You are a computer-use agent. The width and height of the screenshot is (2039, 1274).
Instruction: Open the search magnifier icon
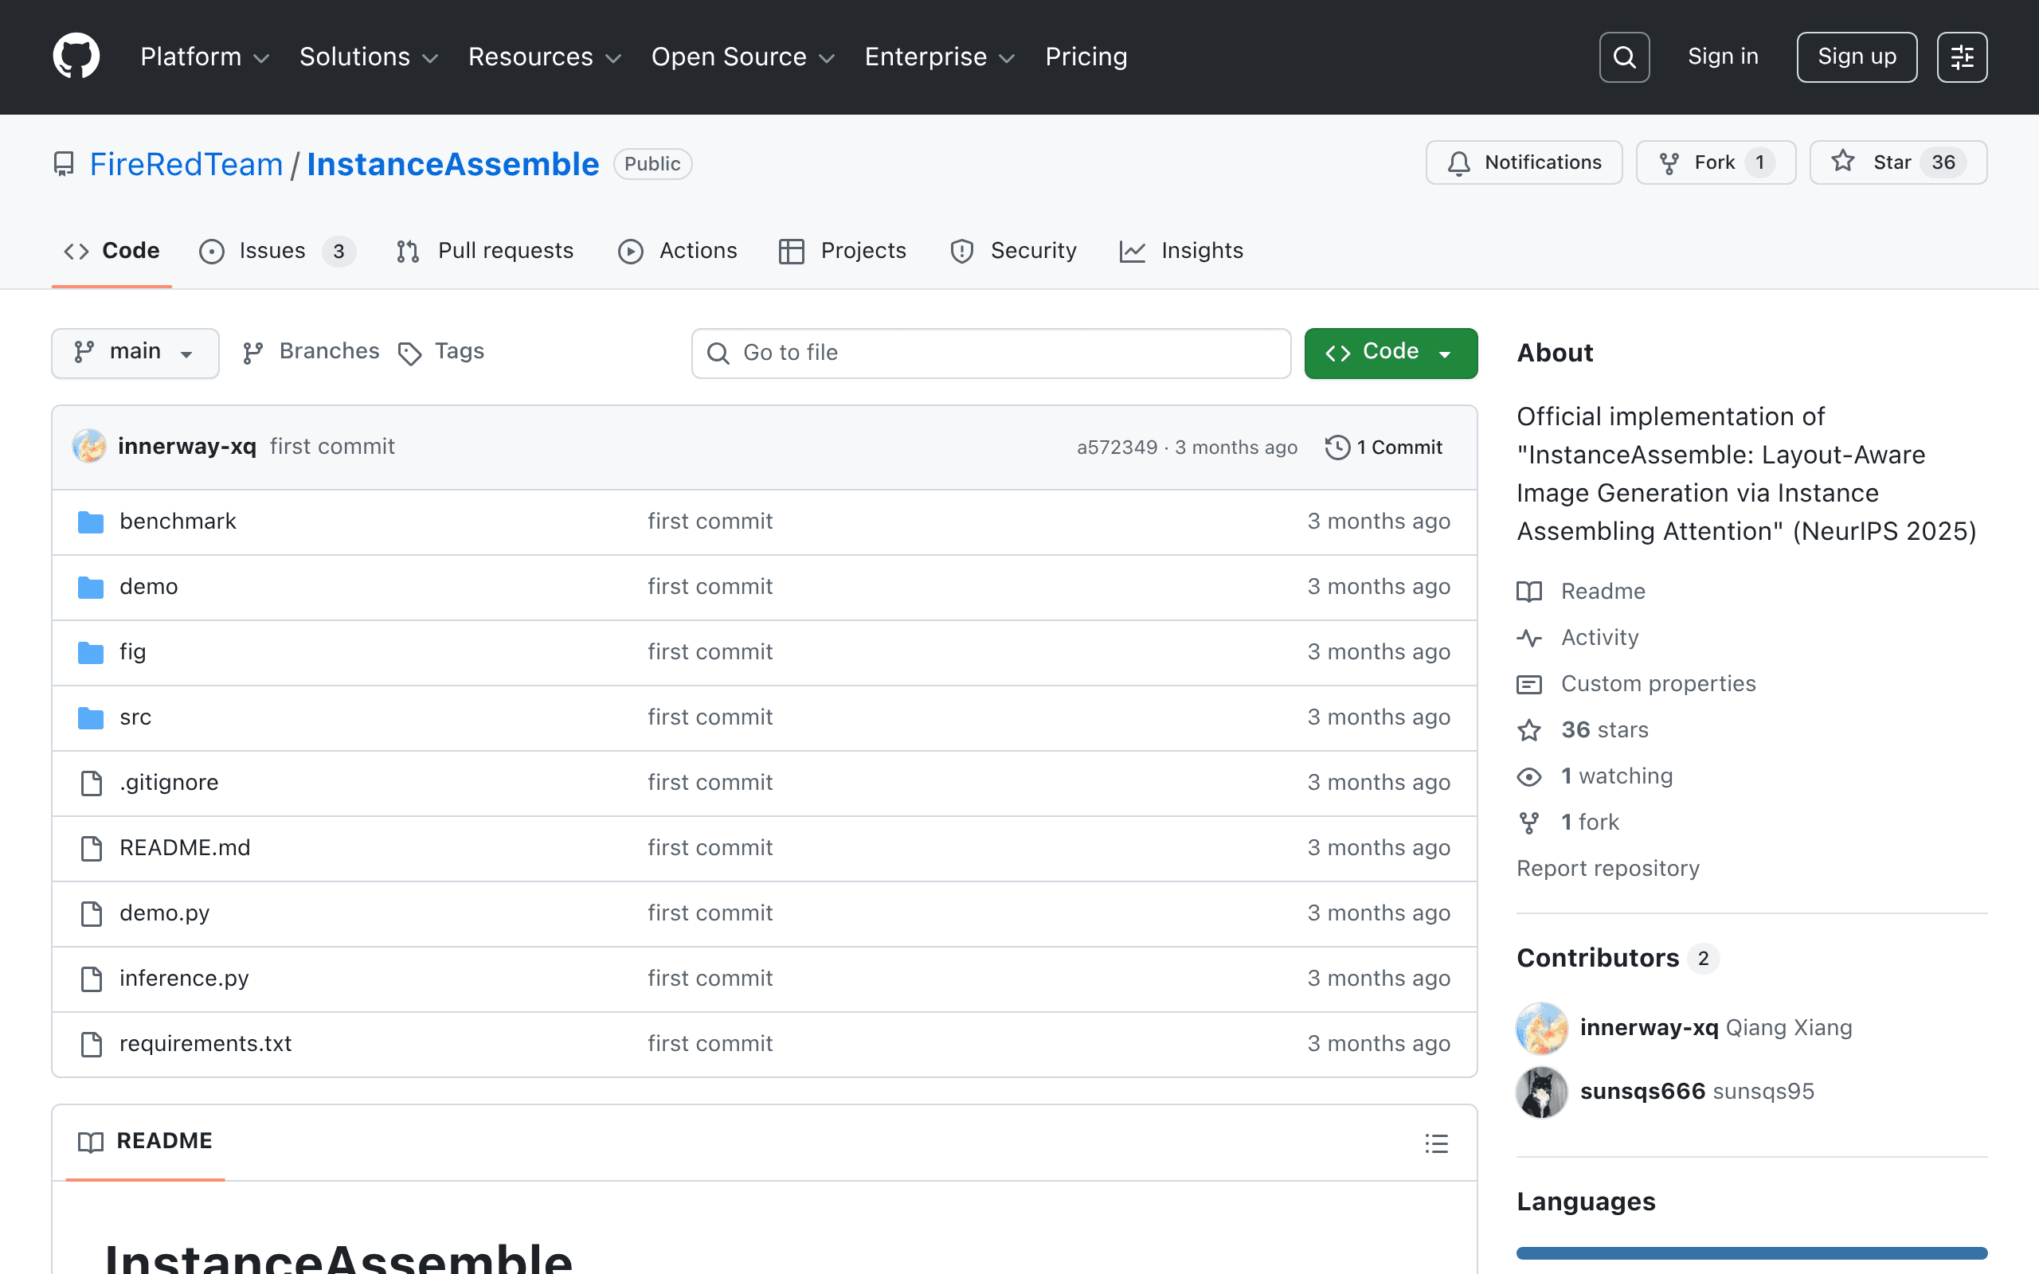point(1623,57)
